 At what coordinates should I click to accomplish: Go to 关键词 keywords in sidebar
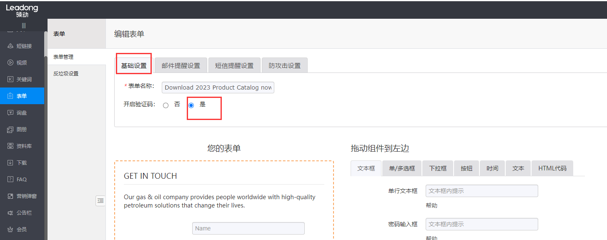click(24, 79)
